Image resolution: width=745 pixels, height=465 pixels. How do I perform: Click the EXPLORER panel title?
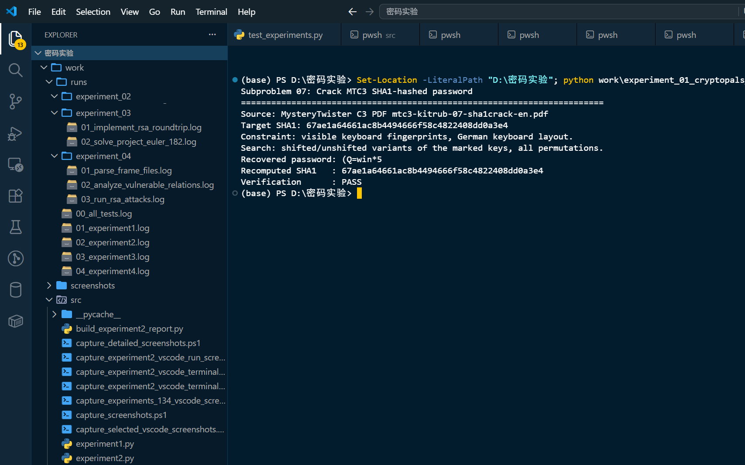(x=61, y=35)
